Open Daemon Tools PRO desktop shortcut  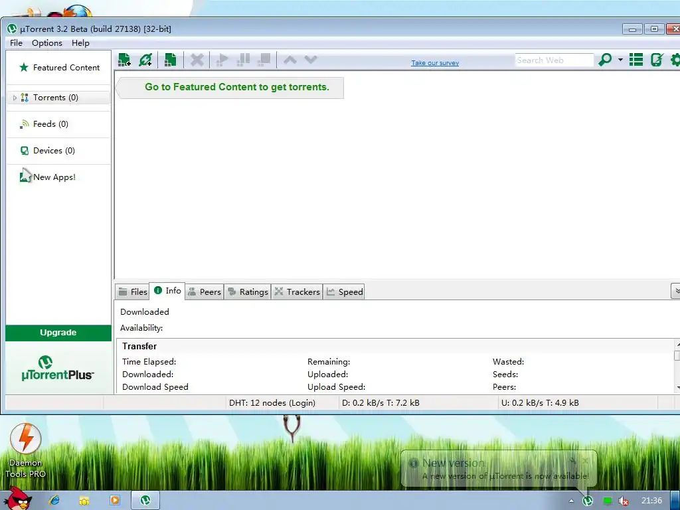26,451
